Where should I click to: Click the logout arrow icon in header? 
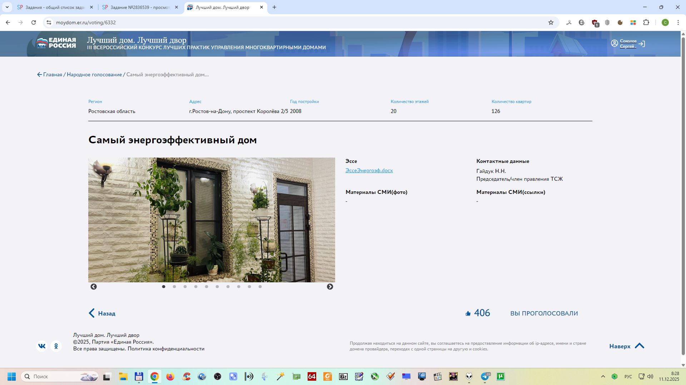pos(642,44)
